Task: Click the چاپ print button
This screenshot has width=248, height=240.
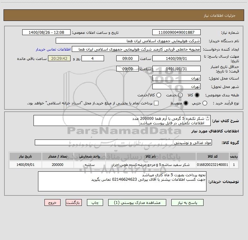Action: (95, 203)
